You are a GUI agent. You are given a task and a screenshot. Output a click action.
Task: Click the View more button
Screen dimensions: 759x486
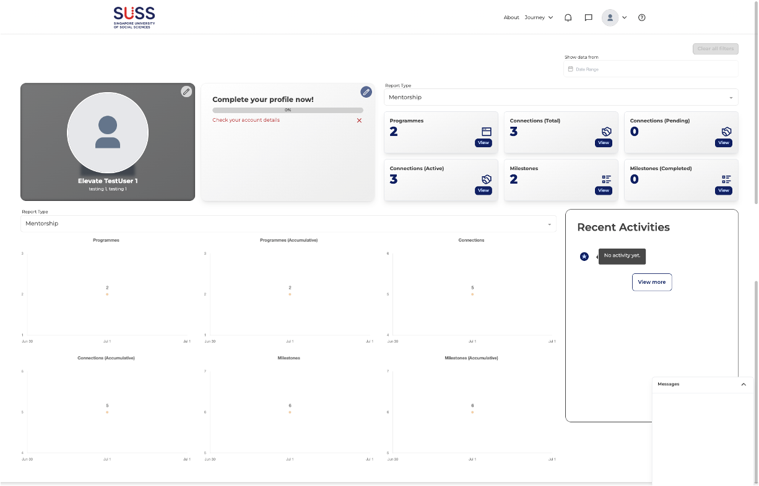[651, 282]
